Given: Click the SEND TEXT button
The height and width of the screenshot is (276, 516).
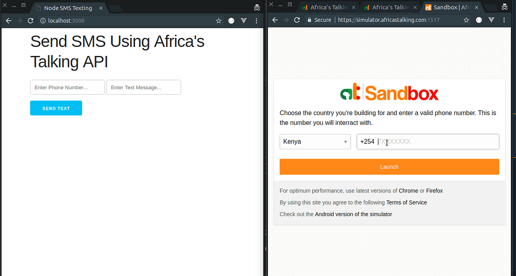Looking at the screenshot, I should [56, 108].
